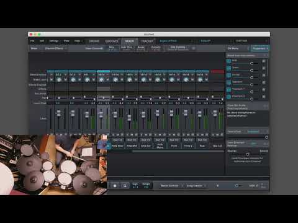Open the Macro Controls panel
Viewport: 298px width, 223px height.
point(171,186)
